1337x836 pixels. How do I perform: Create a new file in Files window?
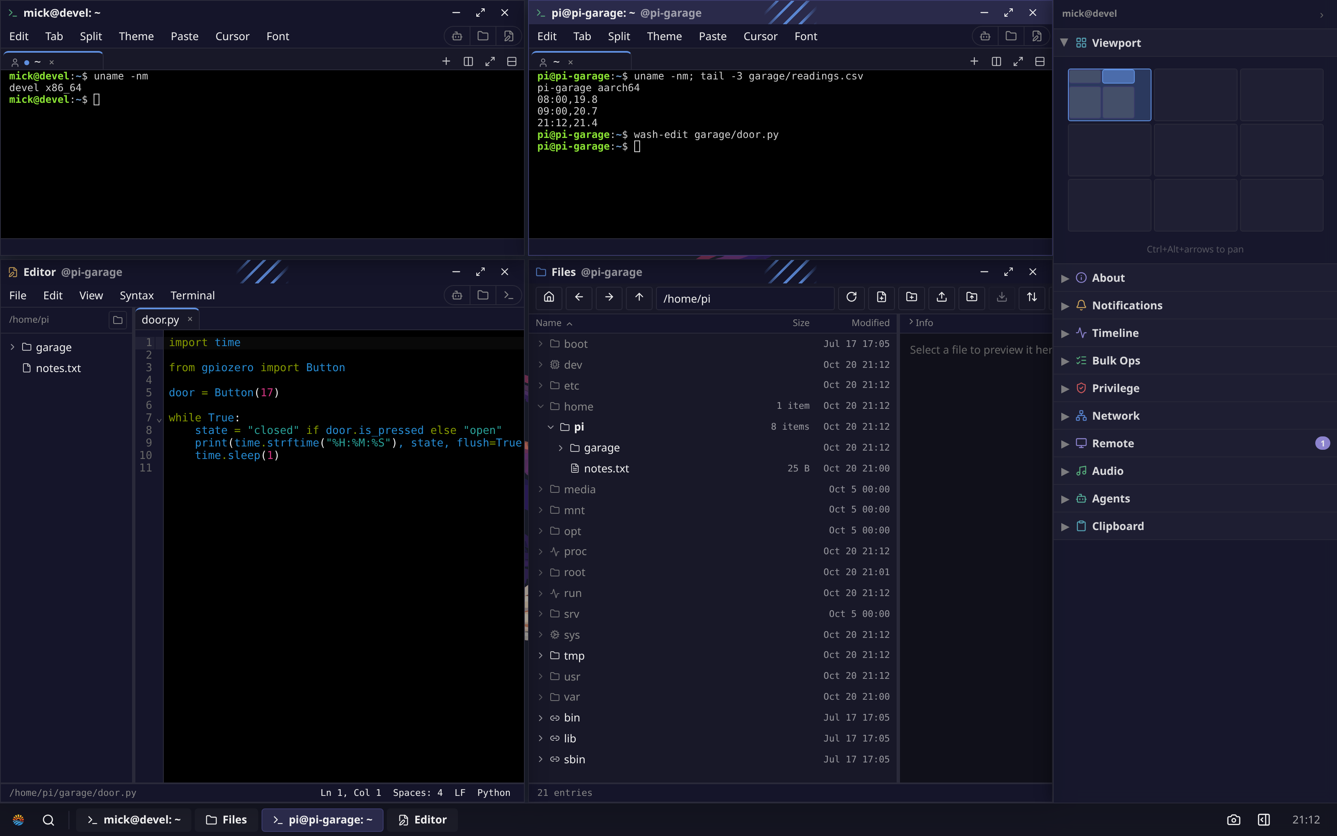click(881, 298)
